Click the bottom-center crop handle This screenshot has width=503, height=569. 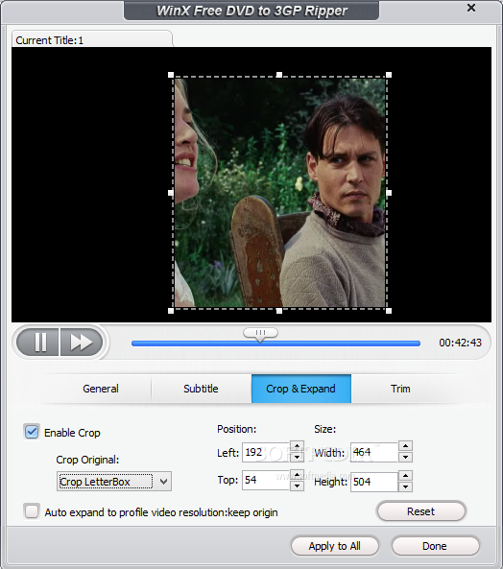coord(279,311)
